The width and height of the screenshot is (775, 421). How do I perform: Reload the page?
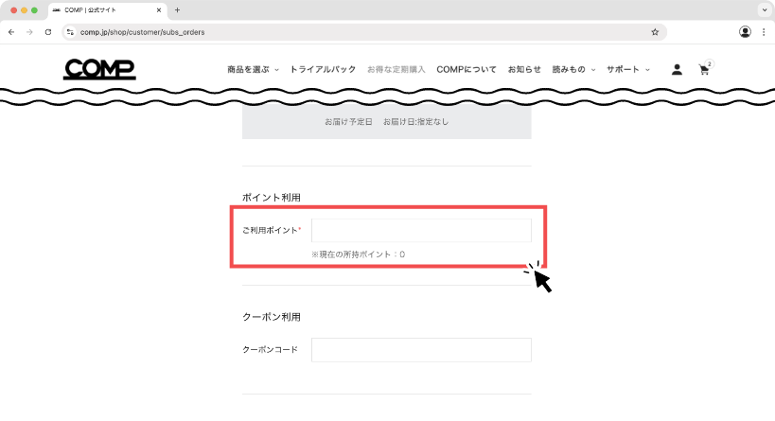click(x=48, y=32)
